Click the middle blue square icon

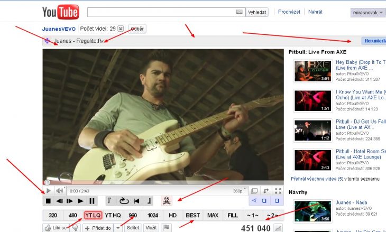(x=264, y=200)
